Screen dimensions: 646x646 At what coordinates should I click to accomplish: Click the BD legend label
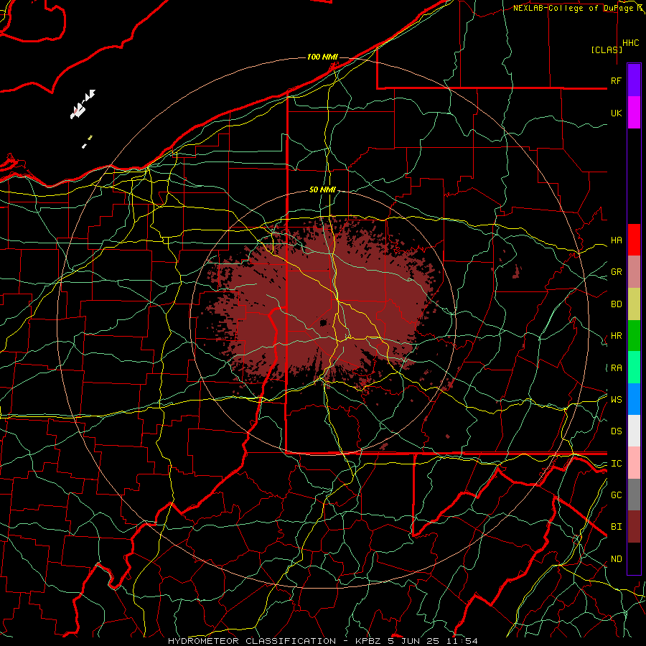(x=616, y=304)
